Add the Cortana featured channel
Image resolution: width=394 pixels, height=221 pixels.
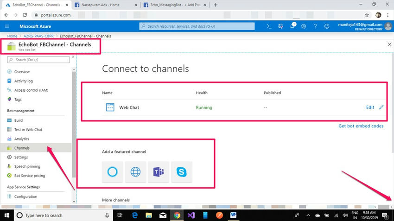pyautogui.click(x=112, y=172)
